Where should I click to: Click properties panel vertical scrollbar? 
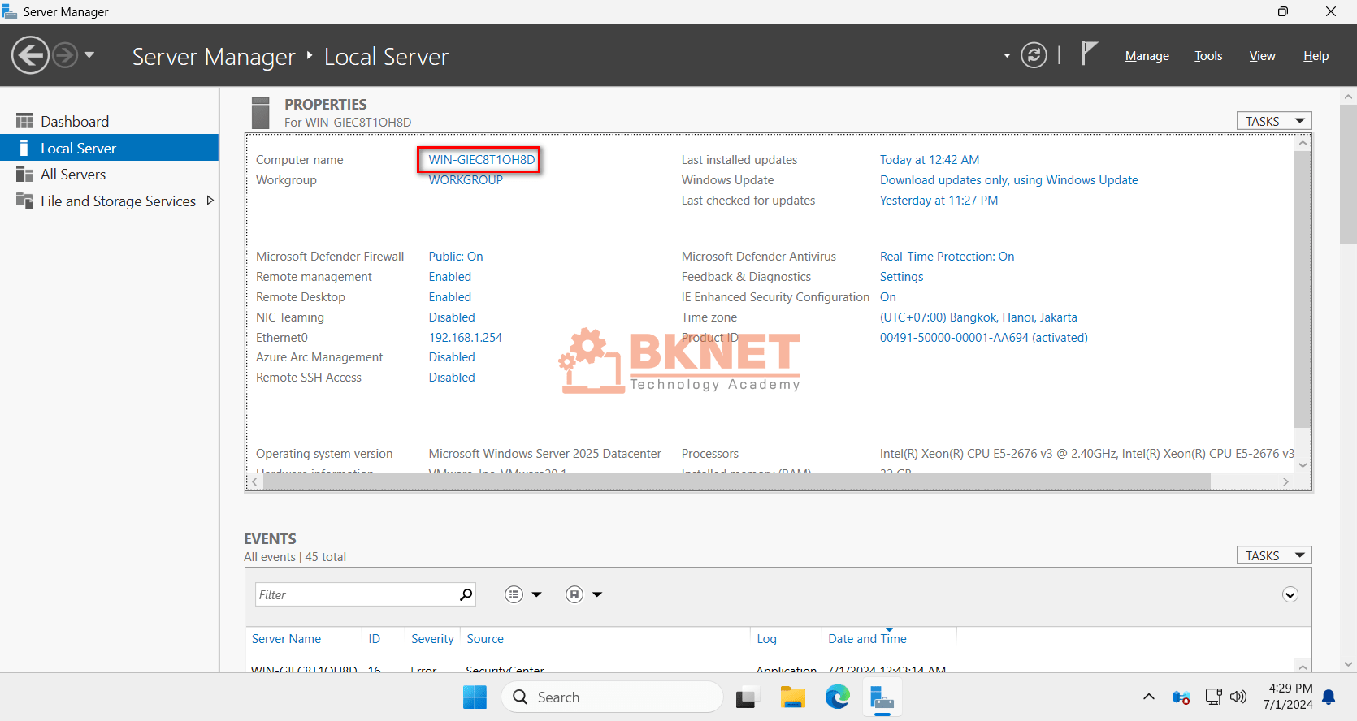tap(1303, 289)
